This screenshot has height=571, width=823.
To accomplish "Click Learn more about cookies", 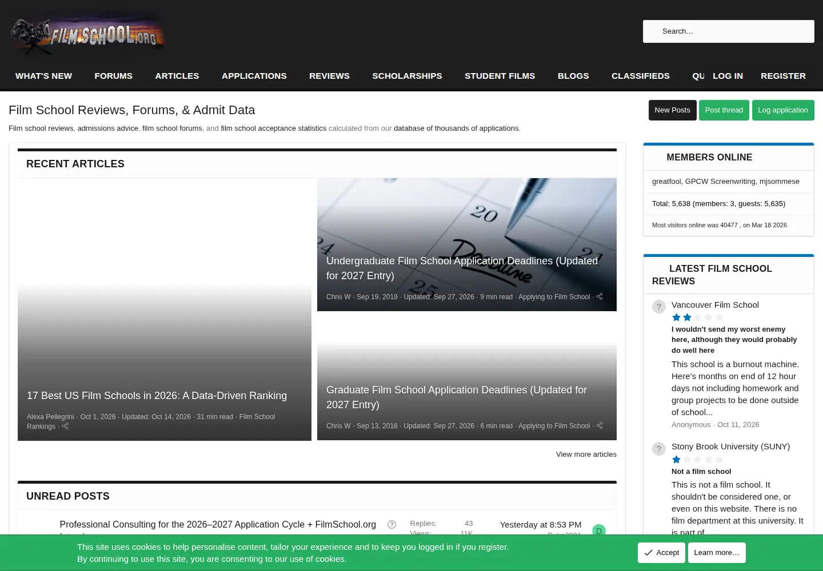I will tap(717, 553).
